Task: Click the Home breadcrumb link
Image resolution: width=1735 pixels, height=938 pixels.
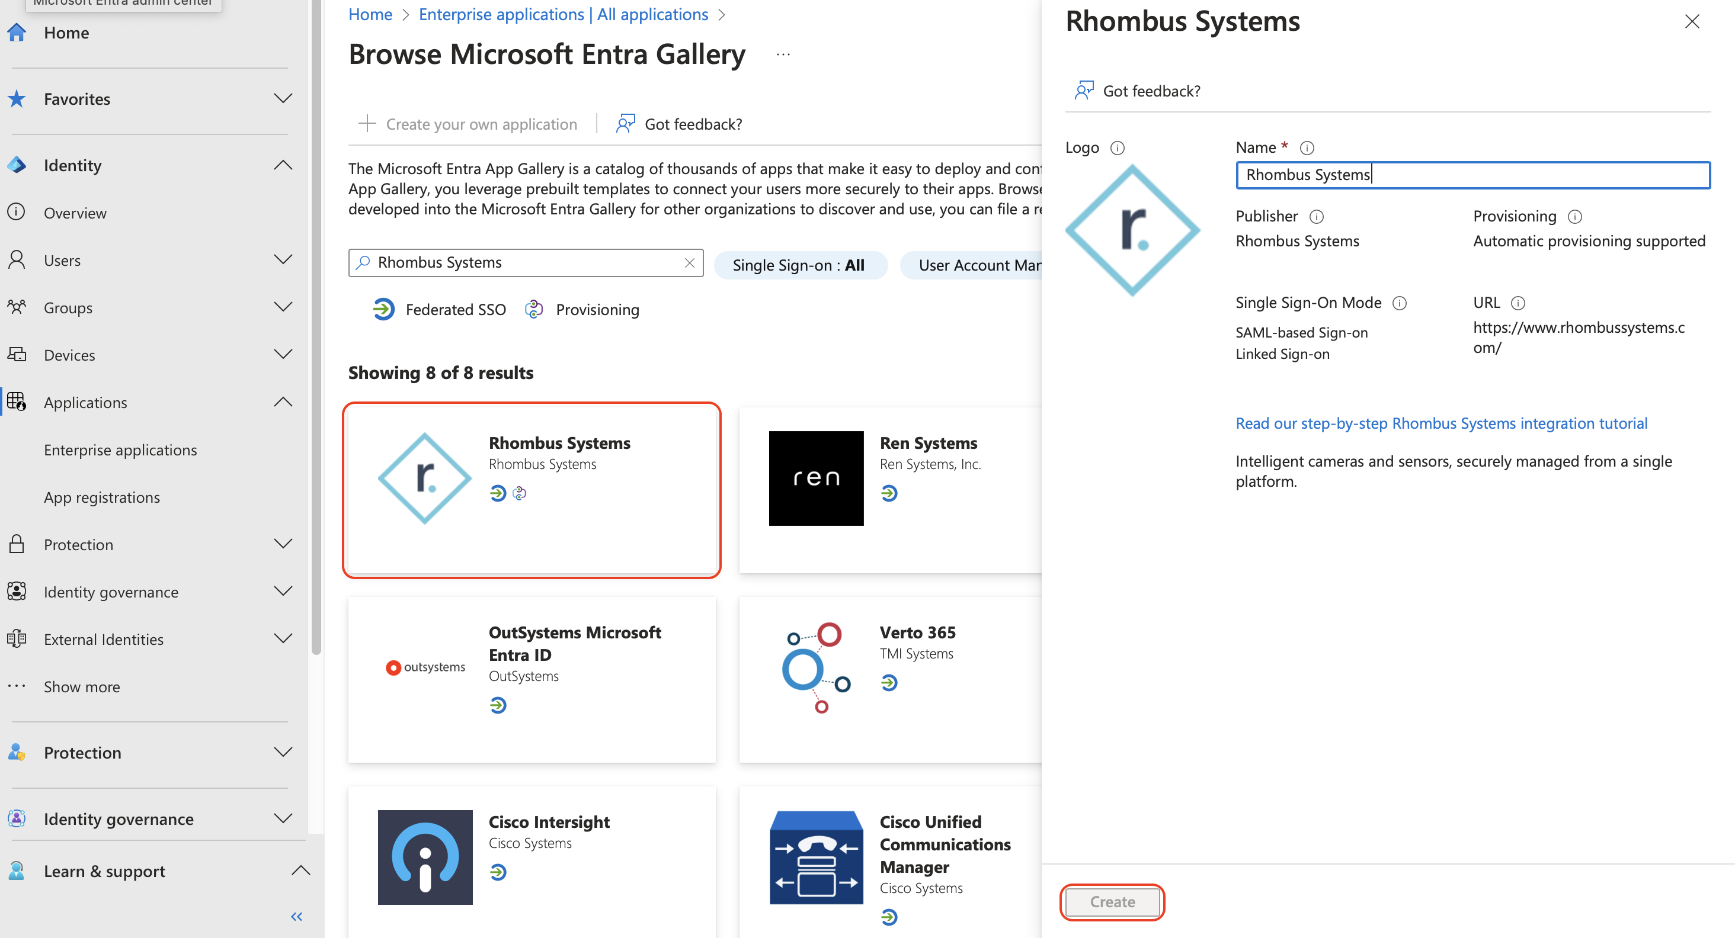Action: pos(370,14)
